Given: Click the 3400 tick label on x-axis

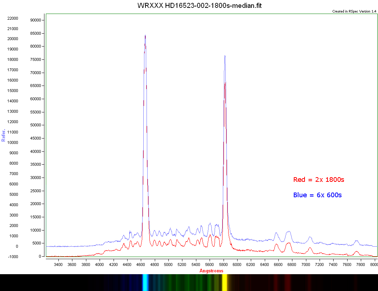Looking at the screenshot, I should coord(58,265).
